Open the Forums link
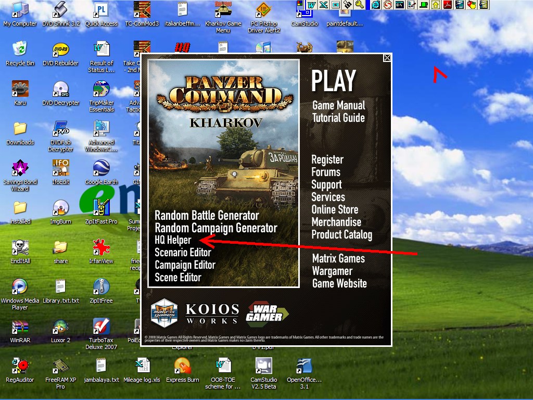Screen dimensions: 533x400 (x=326, y=172)
